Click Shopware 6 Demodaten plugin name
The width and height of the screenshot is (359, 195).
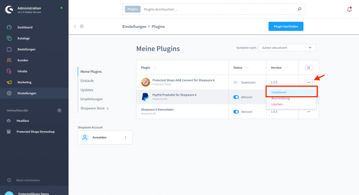click(158, 110)
